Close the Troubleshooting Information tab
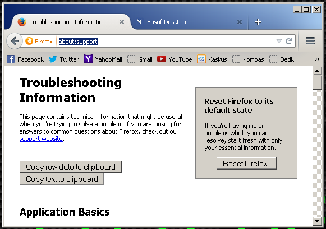This screenshot has height=229, width=326. point(122,22)
